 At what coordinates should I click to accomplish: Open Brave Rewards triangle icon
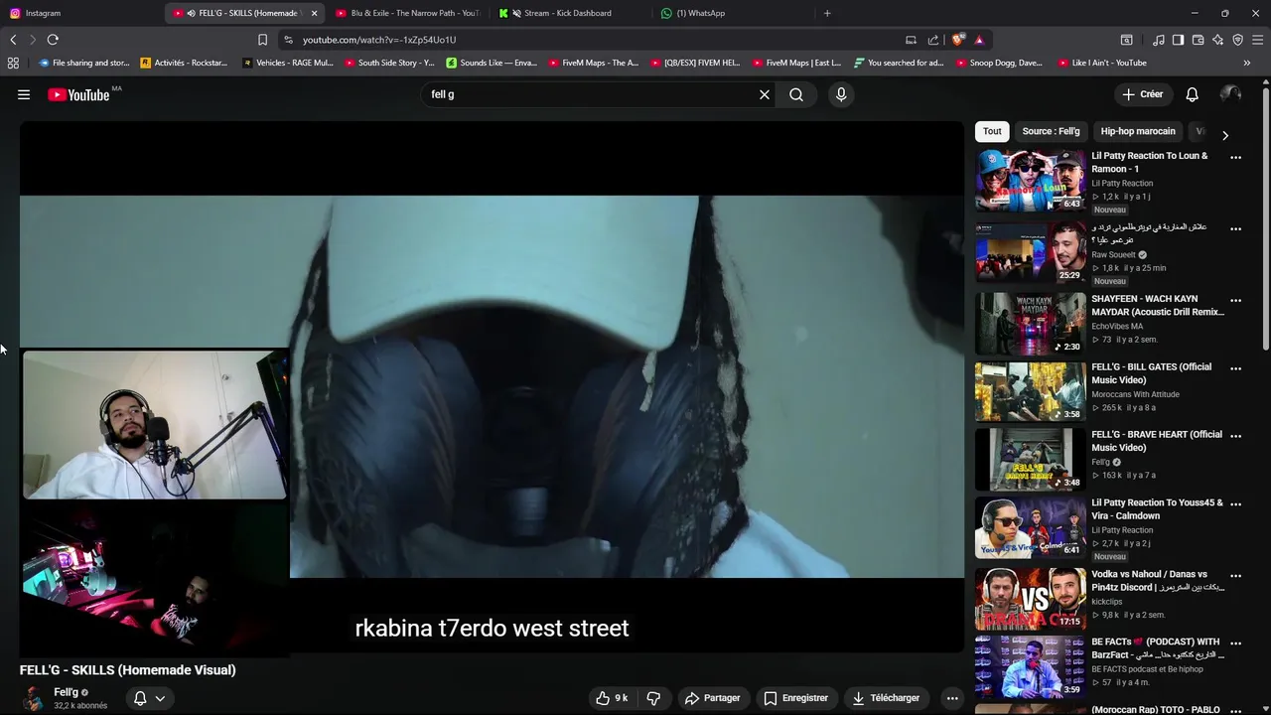979,40
